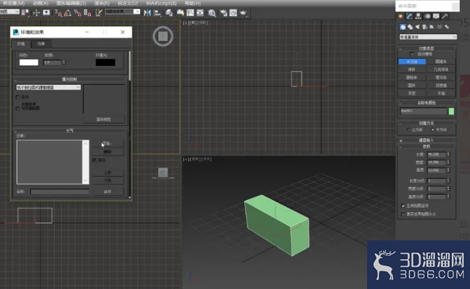Collapse the 对象类型 rollout
Image resolution: width=470 pixels, height=289 pixels.
(x=427, y=48)
